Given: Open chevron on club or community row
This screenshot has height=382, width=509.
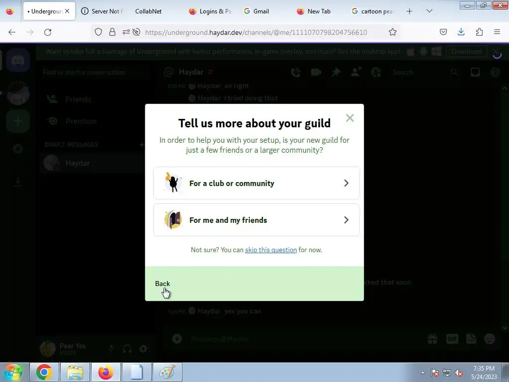Looking at the screenshot, I should pyautogui.click(x=346, y=183).
